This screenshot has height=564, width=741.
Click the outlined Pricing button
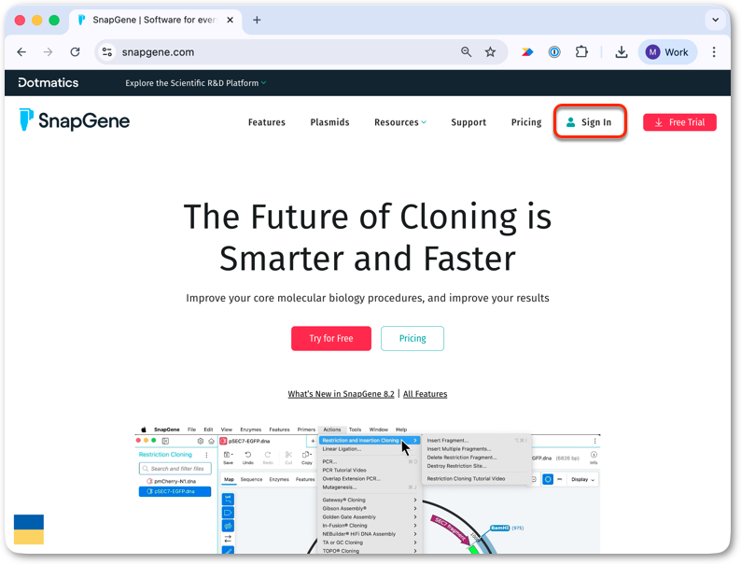pyautogui.click(x=412, y=339)
